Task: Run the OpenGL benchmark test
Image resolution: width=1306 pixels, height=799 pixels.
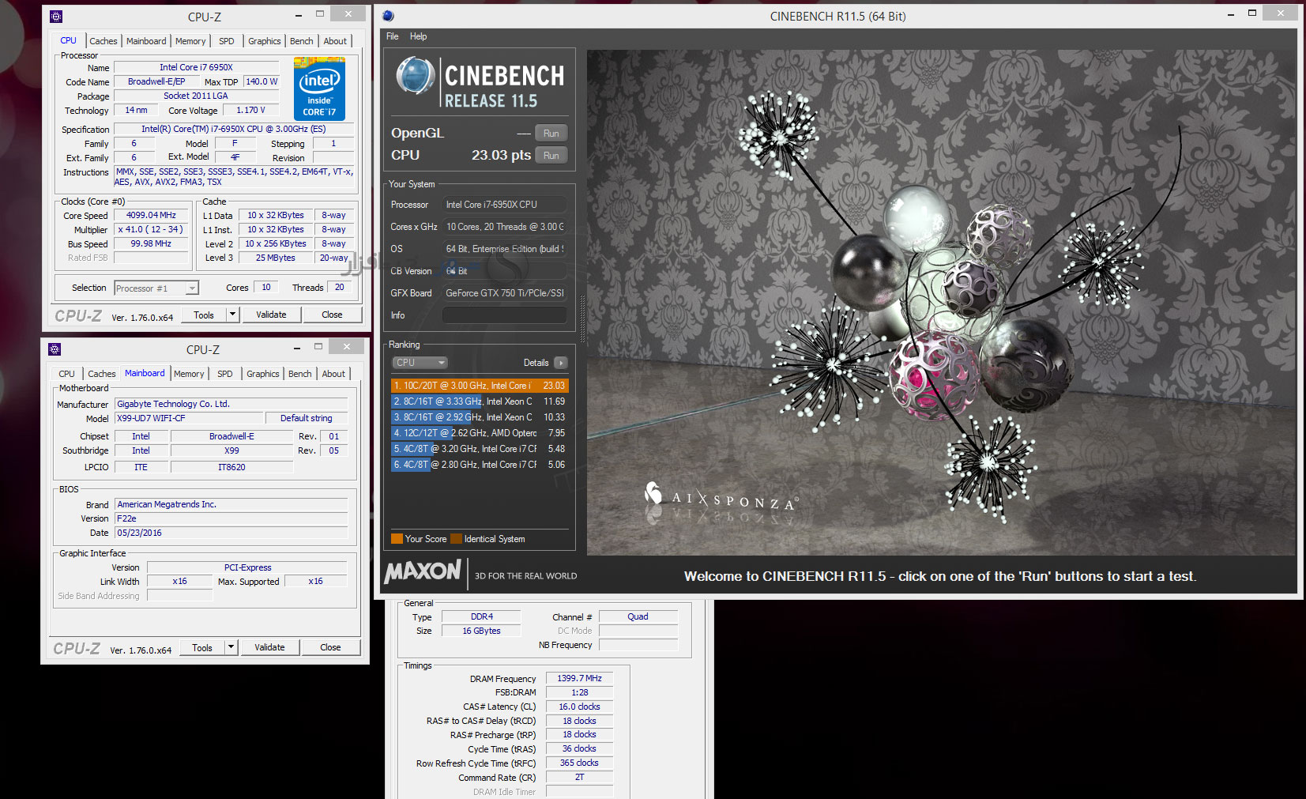Action: click(551, 134)
